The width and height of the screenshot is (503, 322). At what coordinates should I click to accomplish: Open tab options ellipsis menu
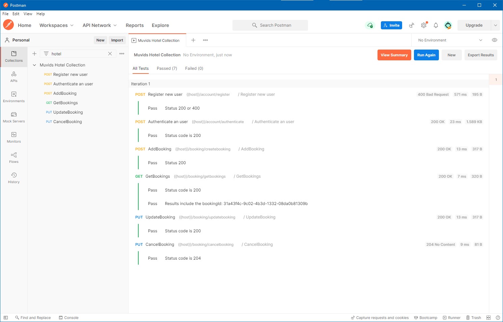[x=205, y=40]
